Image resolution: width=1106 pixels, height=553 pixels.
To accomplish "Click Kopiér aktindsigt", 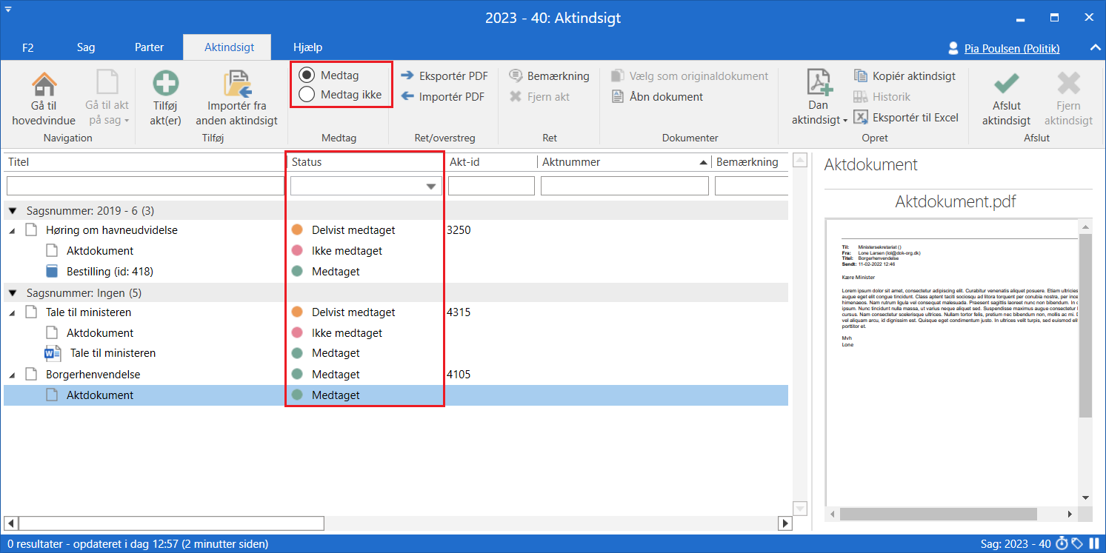I will pos(905,76).
